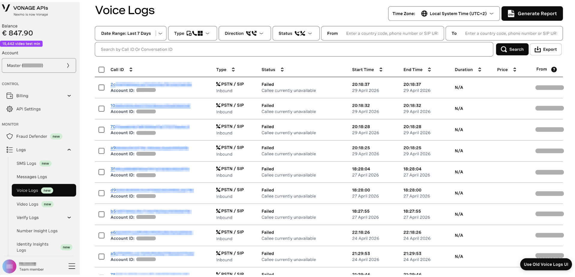The width and height of the screenshot is (575, 277).
Task: Check the row starting at 20:18:37
Action: coord(101,87)
